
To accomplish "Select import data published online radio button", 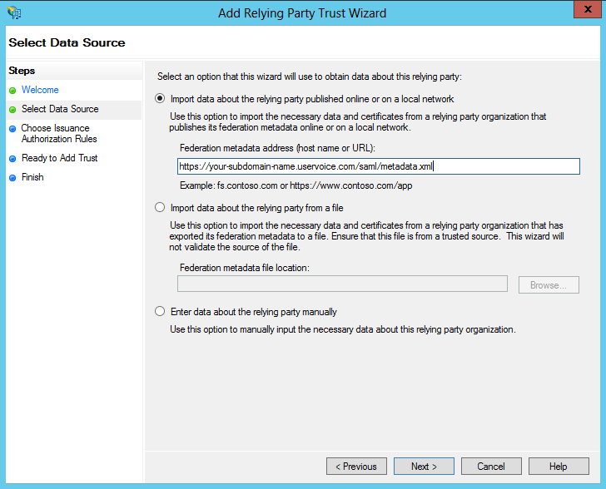I will pyautogui.click(x=160, y=98).
